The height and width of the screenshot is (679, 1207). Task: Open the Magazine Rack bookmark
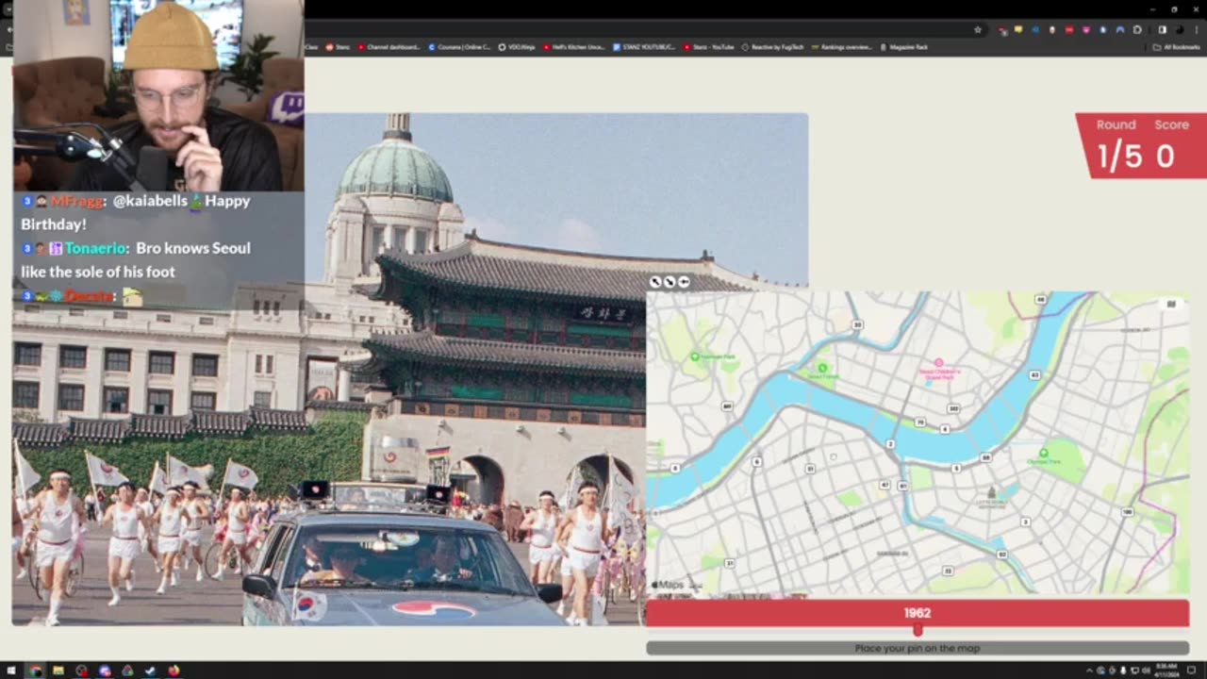click(x=903, y=46)
